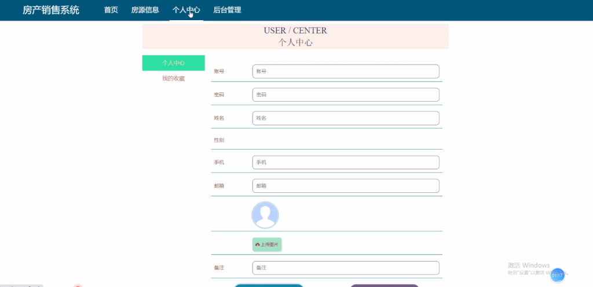Click into the 密码 input field

coord(346,95)
